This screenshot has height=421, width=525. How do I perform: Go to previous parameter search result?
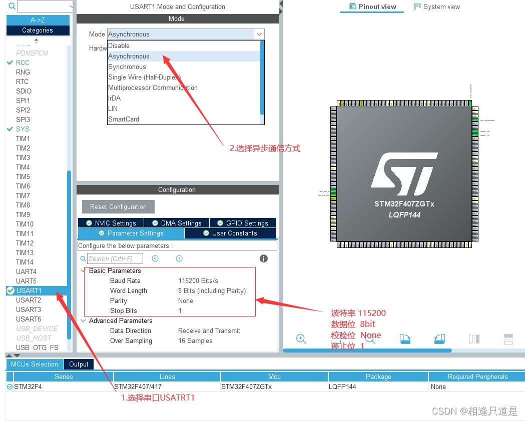coord(155,258)
